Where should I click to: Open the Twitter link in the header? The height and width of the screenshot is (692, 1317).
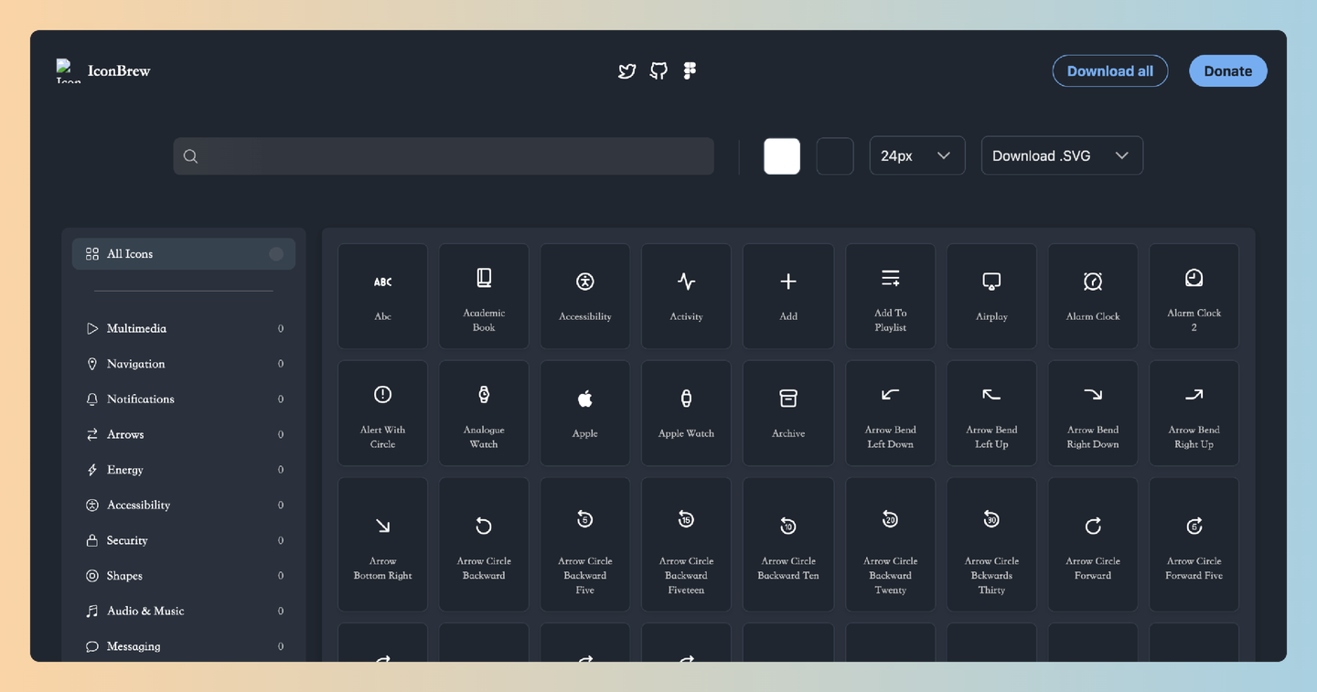coord(626,70)
